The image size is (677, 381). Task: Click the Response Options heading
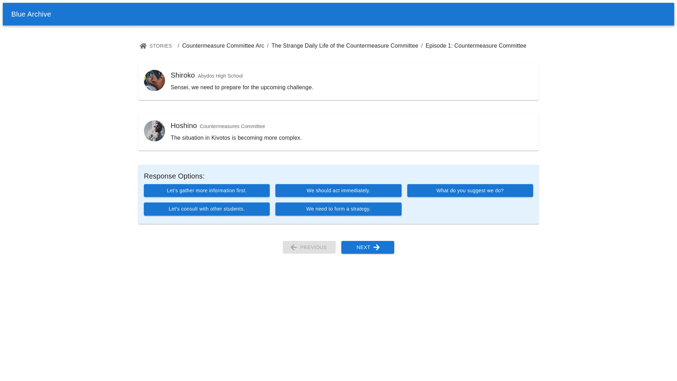pyautogui.click(x=174, y=176)
